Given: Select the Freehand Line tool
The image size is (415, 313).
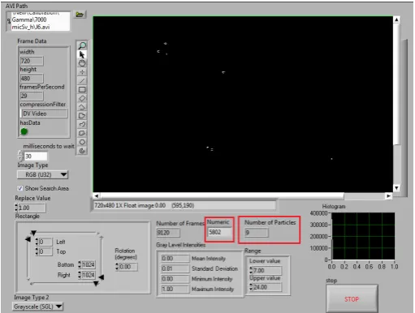Looking at the screenshot, I should [82, 124].
